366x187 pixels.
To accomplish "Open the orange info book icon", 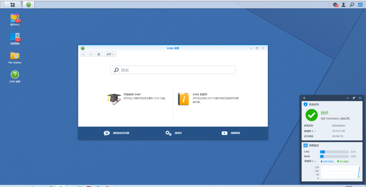I will pos(183,99).
